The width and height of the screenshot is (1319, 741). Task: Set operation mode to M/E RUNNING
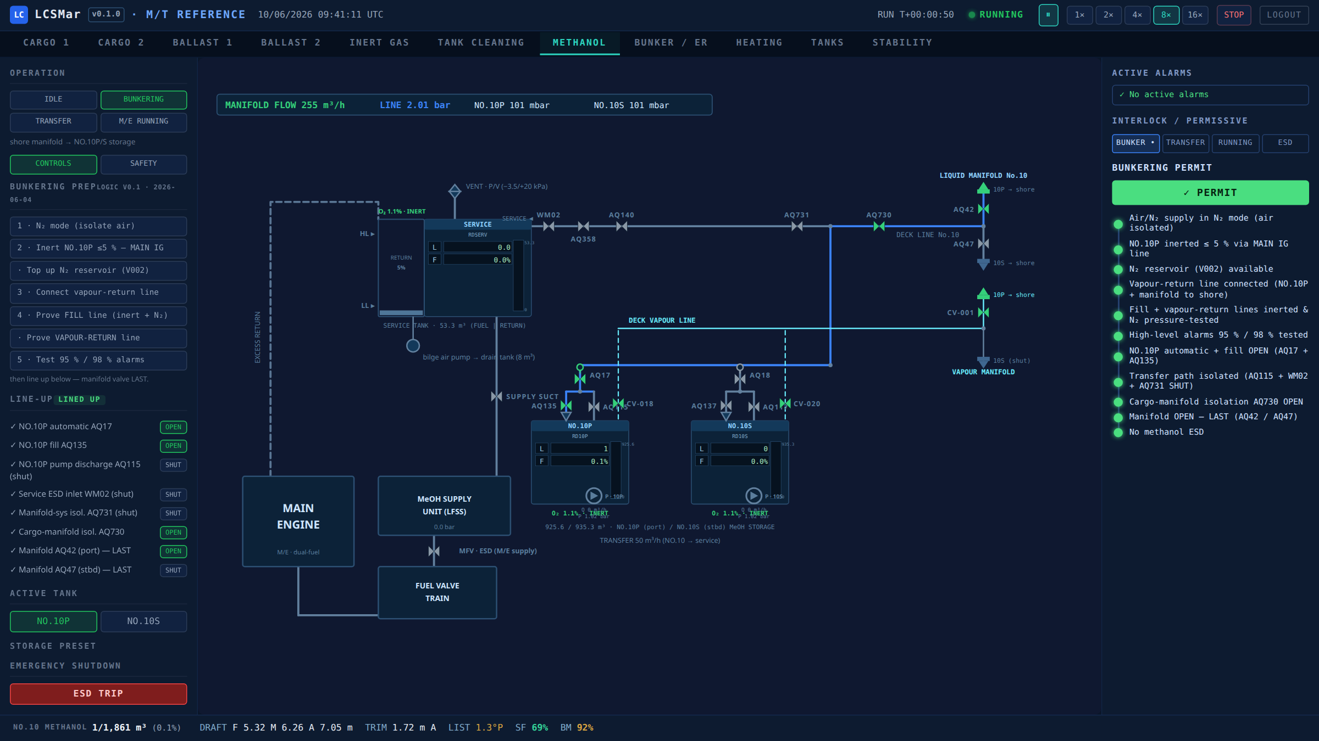point(143,121)
